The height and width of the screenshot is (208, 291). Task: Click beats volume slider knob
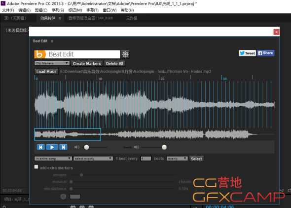(x=164, y=147)
